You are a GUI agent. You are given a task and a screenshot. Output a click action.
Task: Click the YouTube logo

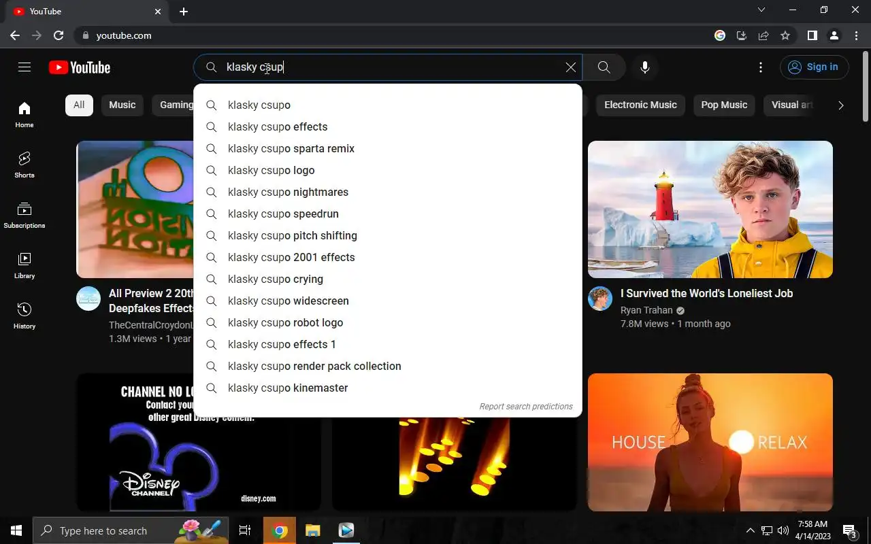click(x=80, y=67)
